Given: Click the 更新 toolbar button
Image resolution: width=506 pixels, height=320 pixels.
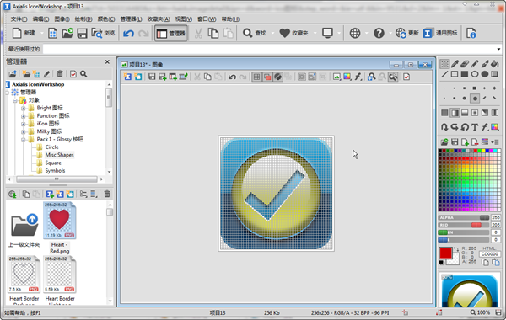Looking at the screenshot, I should pos(407,33).
